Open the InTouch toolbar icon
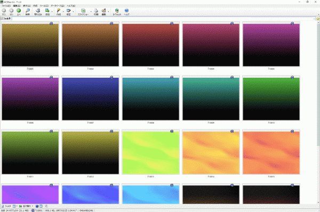 coord(117,11)
